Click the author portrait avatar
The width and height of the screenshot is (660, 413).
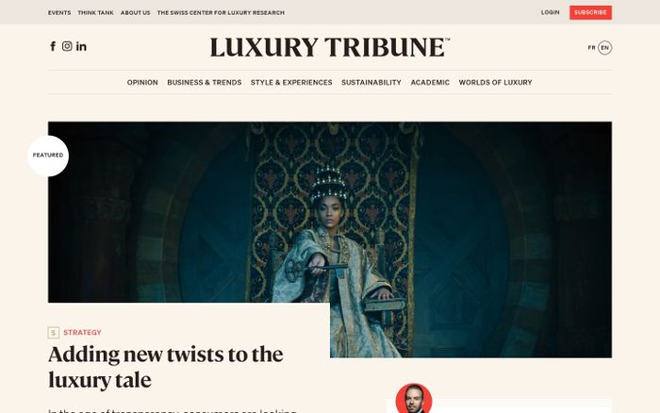point(414,399)
